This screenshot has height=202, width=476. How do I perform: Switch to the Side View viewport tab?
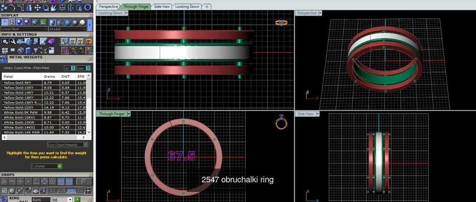[x=162, y=6]
